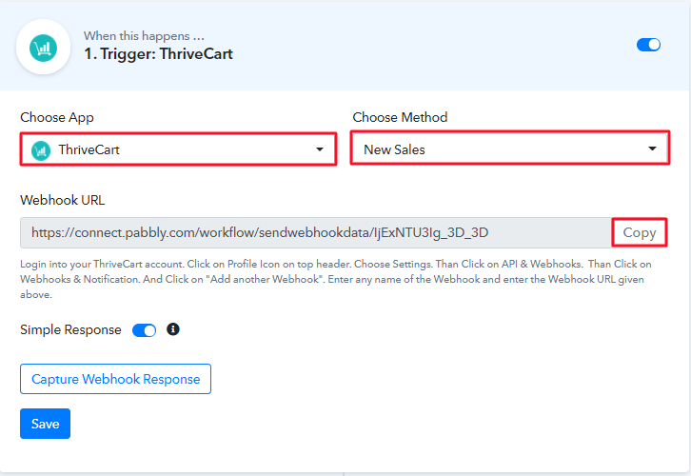Image resolution: width=691 pixels, height=476 pixels.
Task: Toggle the trigger step enable switch
Action: coord(648,45)
